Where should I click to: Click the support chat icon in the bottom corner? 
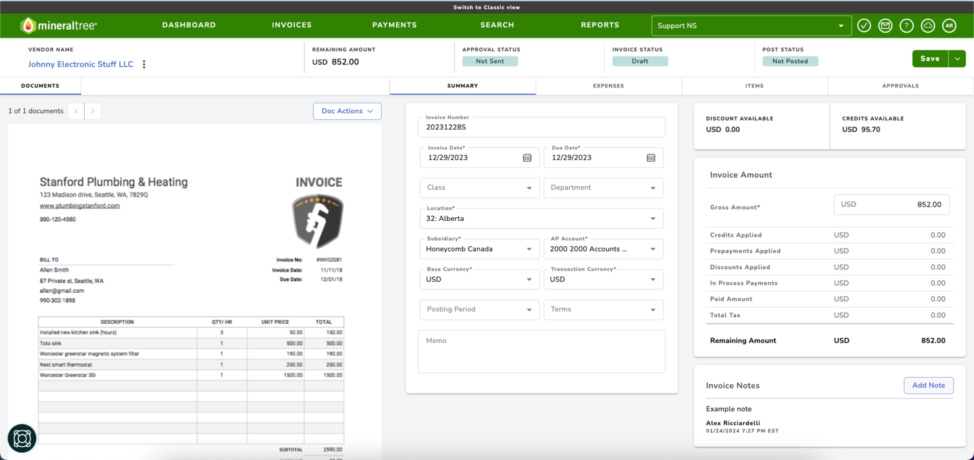(22, 438)
